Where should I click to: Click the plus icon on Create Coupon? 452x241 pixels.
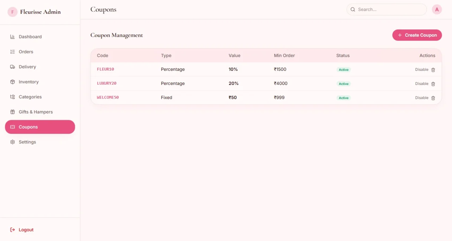coord(400,35)
